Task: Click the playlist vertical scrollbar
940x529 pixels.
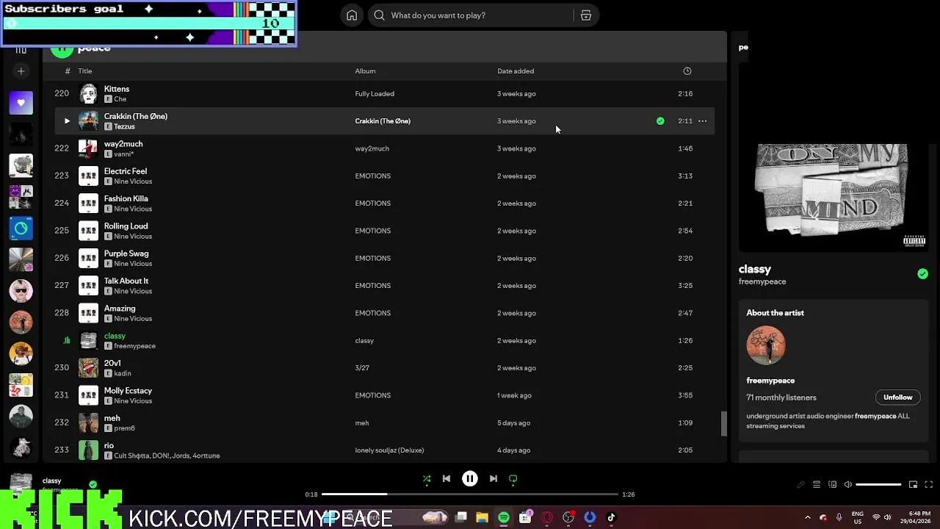Action: click(723, 423)
